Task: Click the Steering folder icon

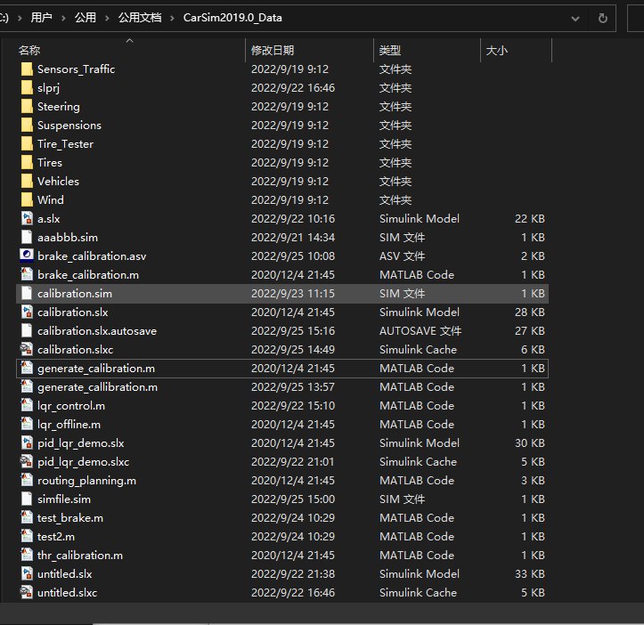Action: pyautogui.click(x=27, y=106)
